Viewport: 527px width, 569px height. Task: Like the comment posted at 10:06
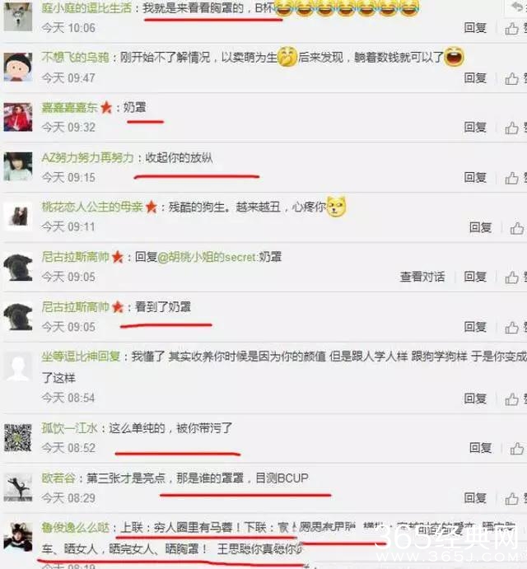(511, 28)
